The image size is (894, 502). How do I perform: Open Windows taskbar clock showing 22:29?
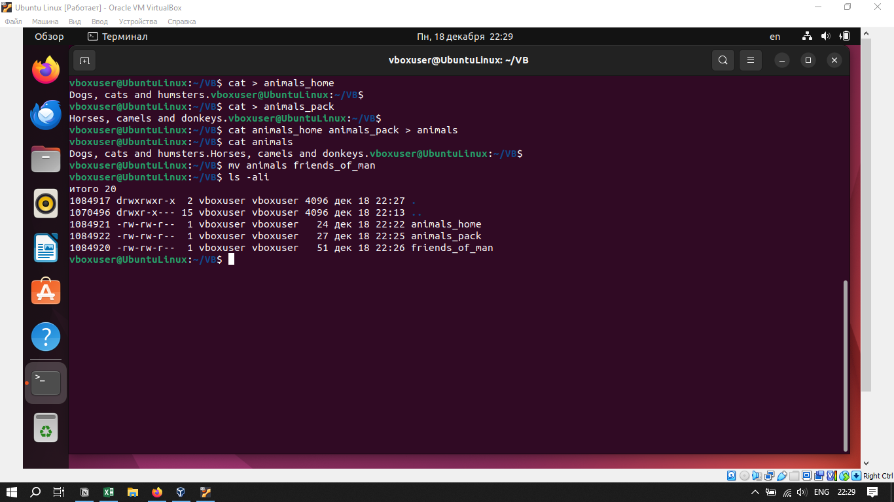click(x=846, y=492)
